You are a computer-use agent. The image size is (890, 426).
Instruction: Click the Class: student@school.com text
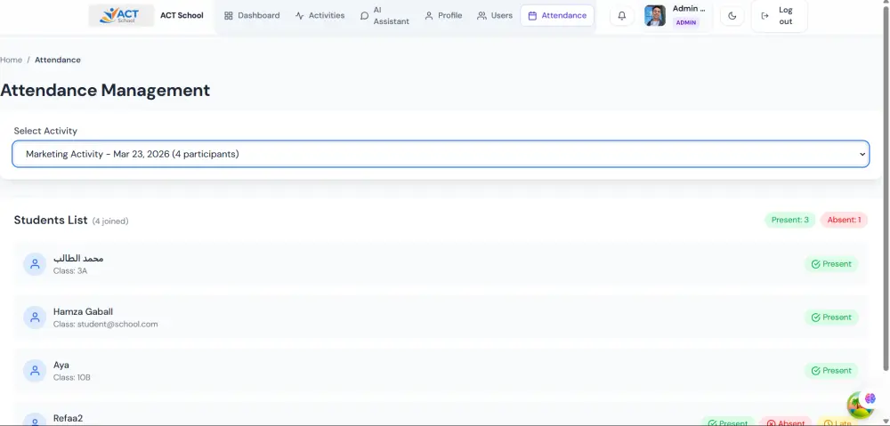coord(106,325)
